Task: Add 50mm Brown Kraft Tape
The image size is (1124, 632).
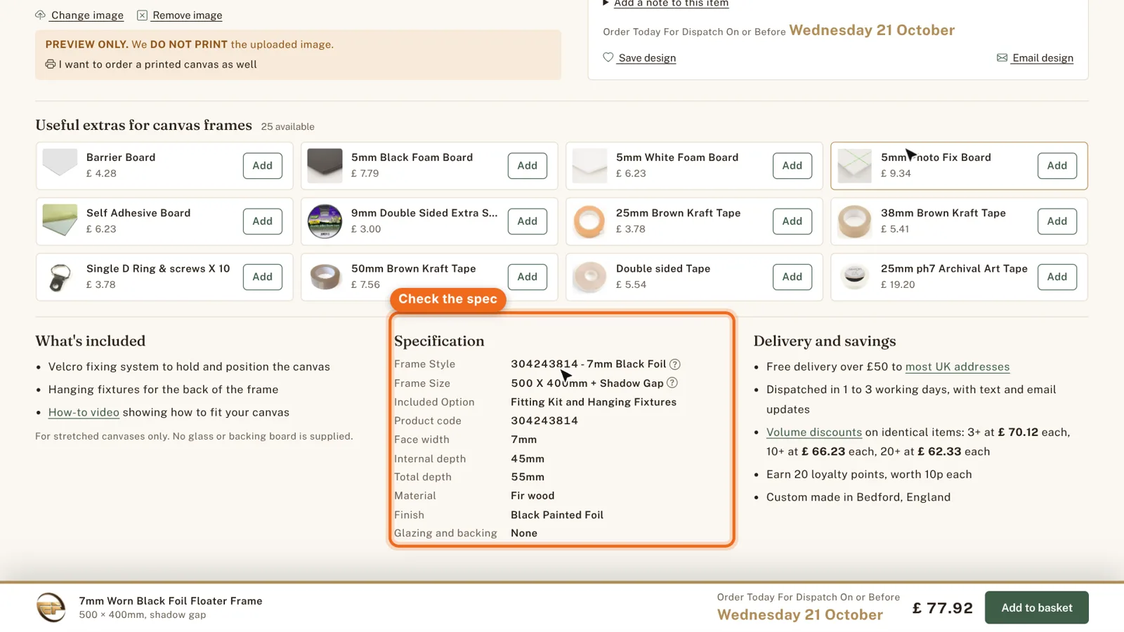Action: click(x=528, y=277)
